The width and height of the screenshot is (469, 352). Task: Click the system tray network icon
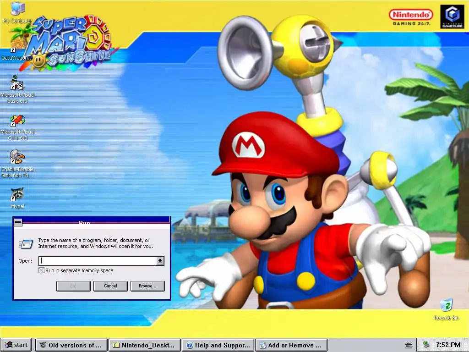[426, 345]
